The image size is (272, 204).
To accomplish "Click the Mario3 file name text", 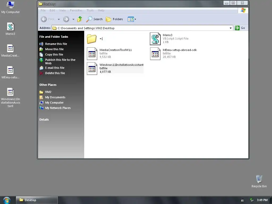I will pos(167,35).
